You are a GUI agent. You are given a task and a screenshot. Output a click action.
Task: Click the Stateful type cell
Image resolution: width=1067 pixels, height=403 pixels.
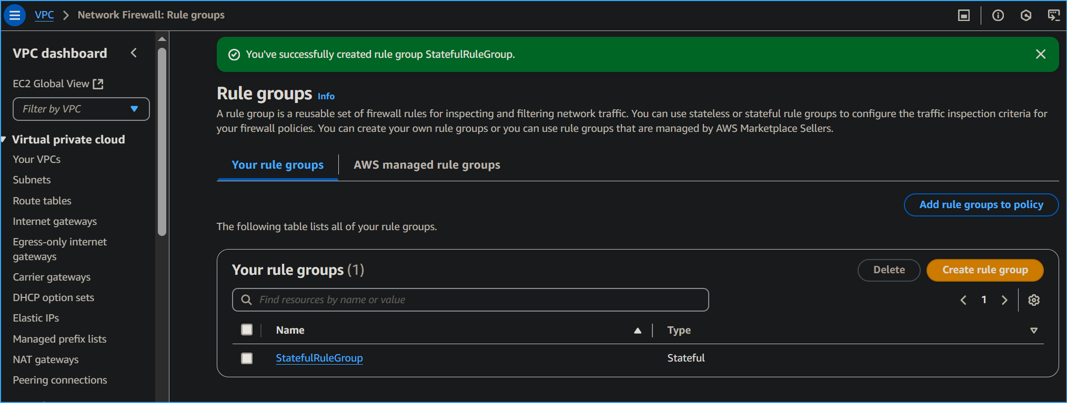click(686, 358)
